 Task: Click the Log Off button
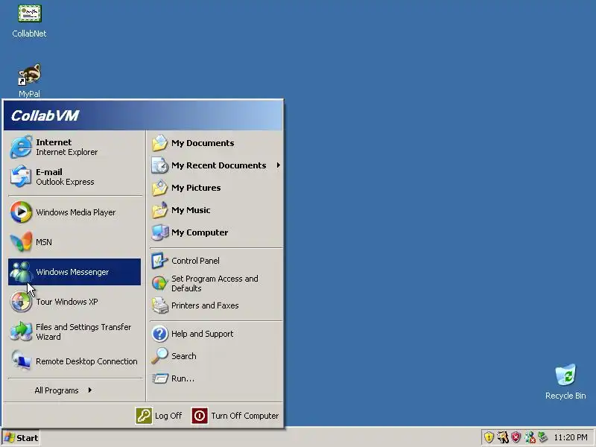(x=159, y=416)
